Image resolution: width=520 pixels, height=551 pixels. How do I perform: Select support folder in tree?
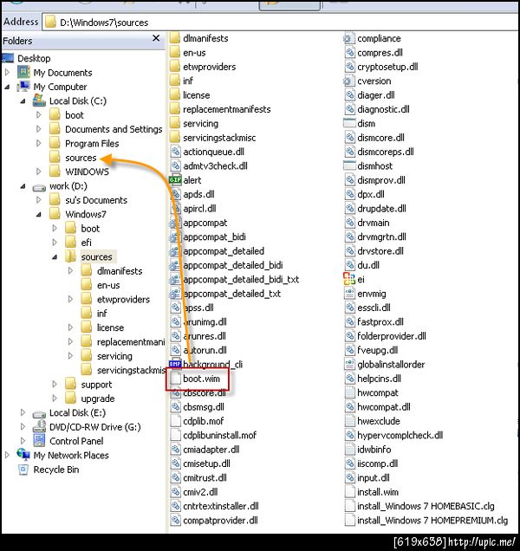96,385
